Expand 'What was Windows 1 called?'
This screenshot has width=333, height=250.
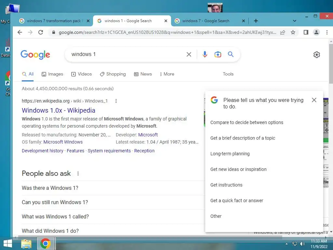pyautogui.click(x=113, y=216)
